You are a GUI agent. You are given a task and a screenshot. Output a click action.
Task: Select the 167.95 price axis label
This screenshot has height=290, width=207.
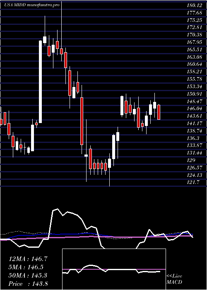point(195,42)
